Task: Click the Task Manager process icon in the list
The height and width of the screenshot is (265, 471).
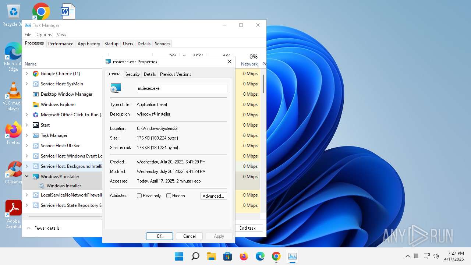Action: pyautogui.click(x=36, y=135)
